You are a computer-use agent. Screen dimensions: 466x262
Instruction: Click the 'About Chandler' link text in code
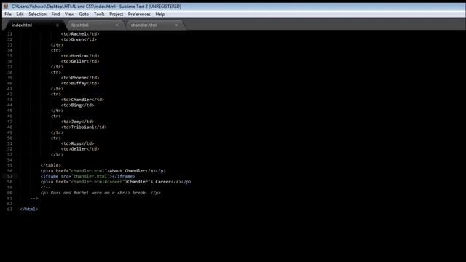tap(127, 171)
